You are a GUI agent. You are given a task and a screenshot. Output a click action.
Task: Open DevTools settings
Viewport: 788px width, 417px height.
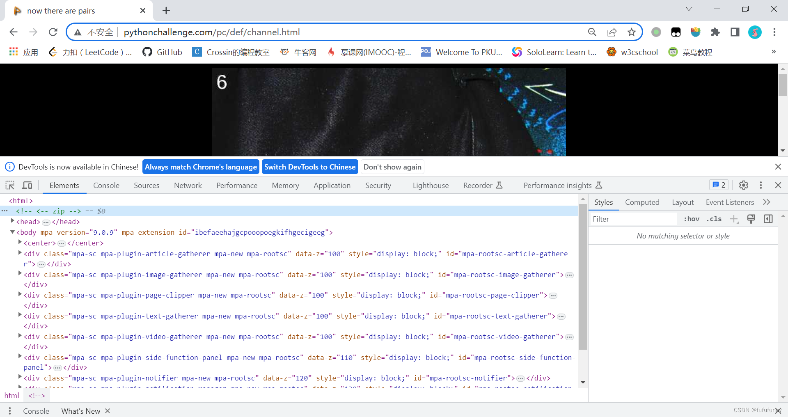744,185
